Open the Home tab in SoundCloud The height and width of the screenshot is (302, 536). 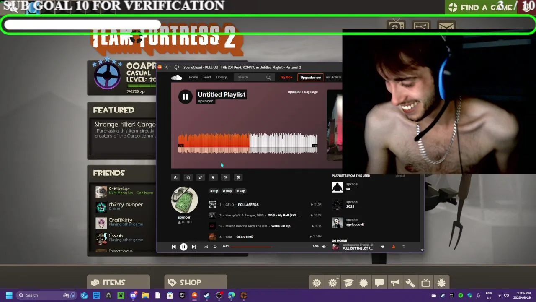tap(193, 77)
